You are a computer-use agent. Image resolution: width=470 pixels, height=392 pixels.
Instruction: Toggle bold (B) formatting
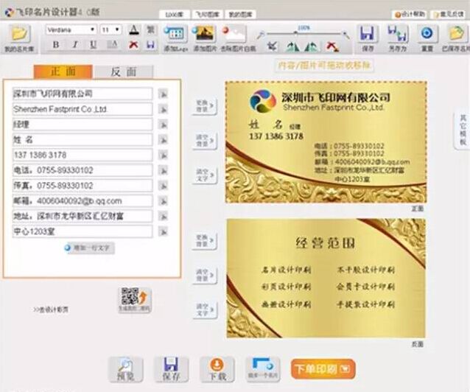tap(56, 45)
